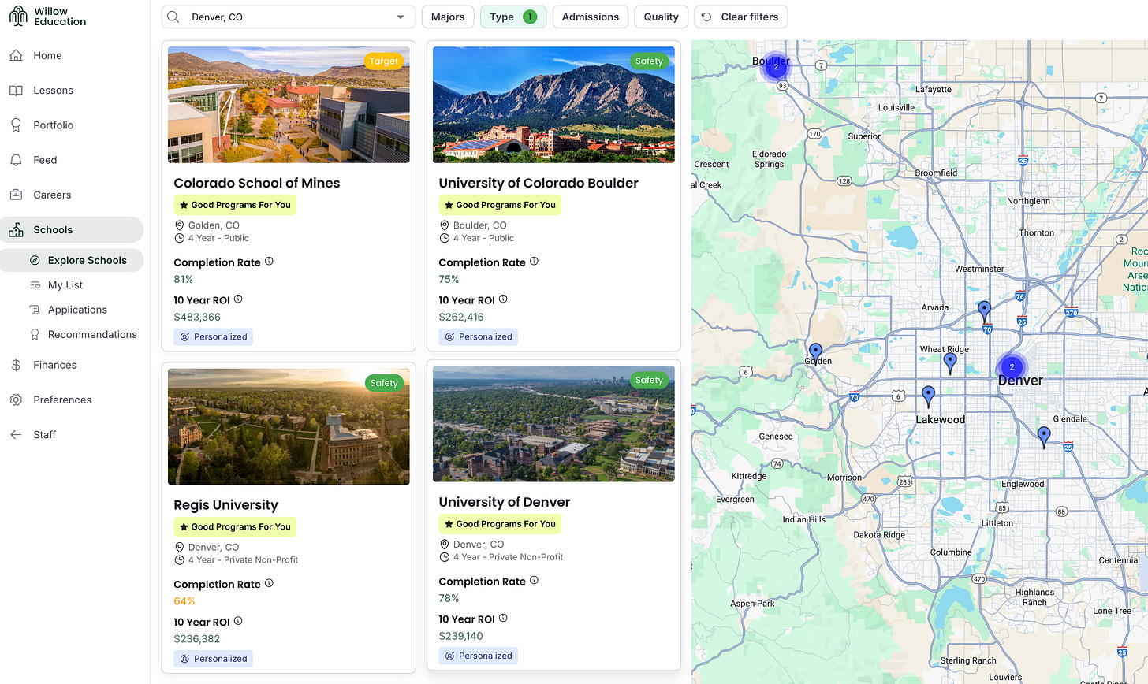Viewport: 1148px width, 684px height.
Task: Open the Majors filter
Action: point(448,17)
